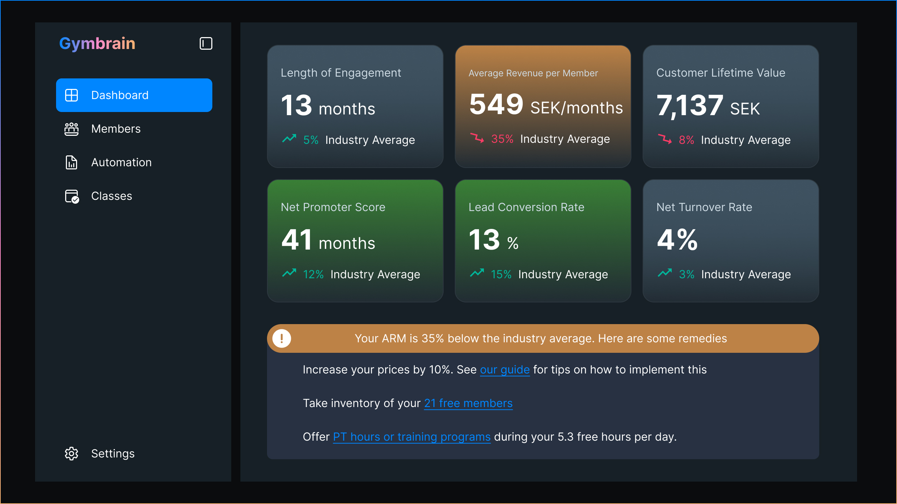The width and height of the screenshot is (897, 504).
Task: Click the Members people icon
Action: click(x=71, y=129)
